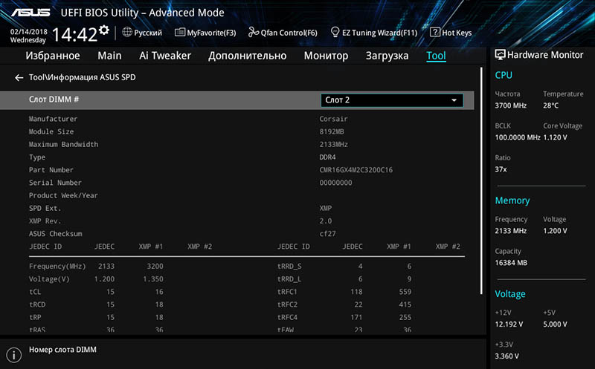Screen dimensions: 595x369
Task: Click the tRRD_L timing label
Action: point(289,279)
